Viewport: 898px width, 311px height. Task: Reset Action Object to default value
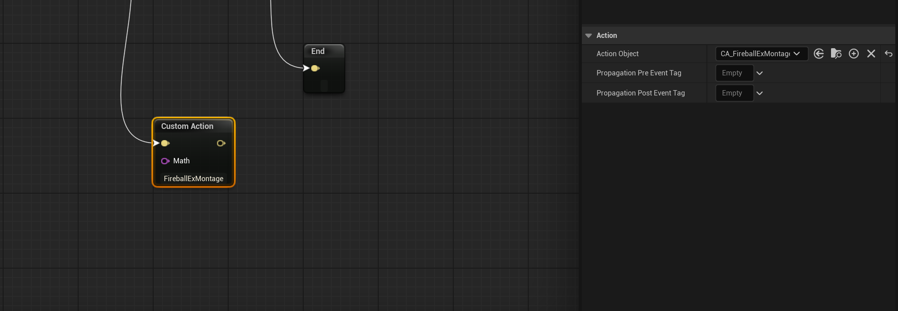[x=889, y=54]
